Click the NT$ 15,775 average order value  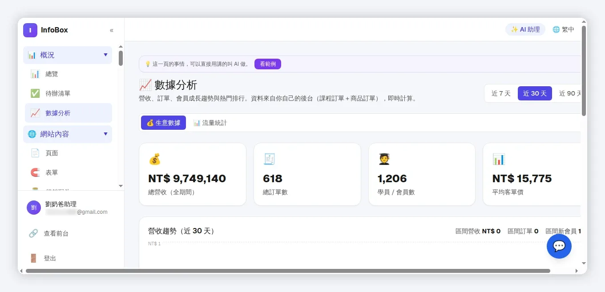coord(522,179)
